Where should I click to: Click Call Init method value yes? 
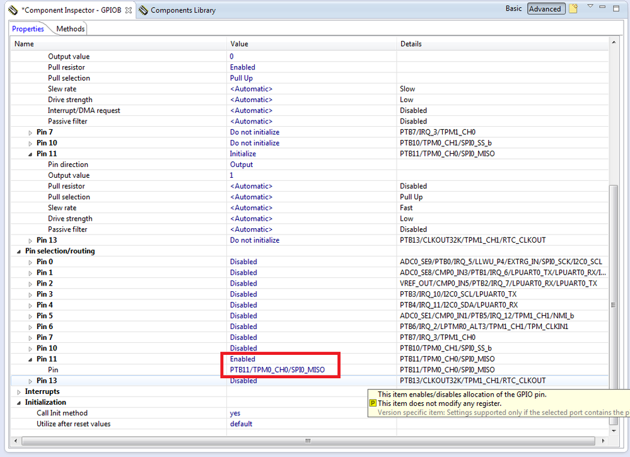[x=235, y=413]
